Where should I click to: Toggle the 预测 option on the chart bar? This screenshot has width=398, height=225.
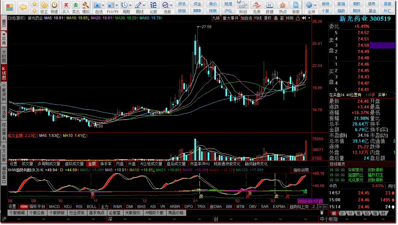(290, 18)
